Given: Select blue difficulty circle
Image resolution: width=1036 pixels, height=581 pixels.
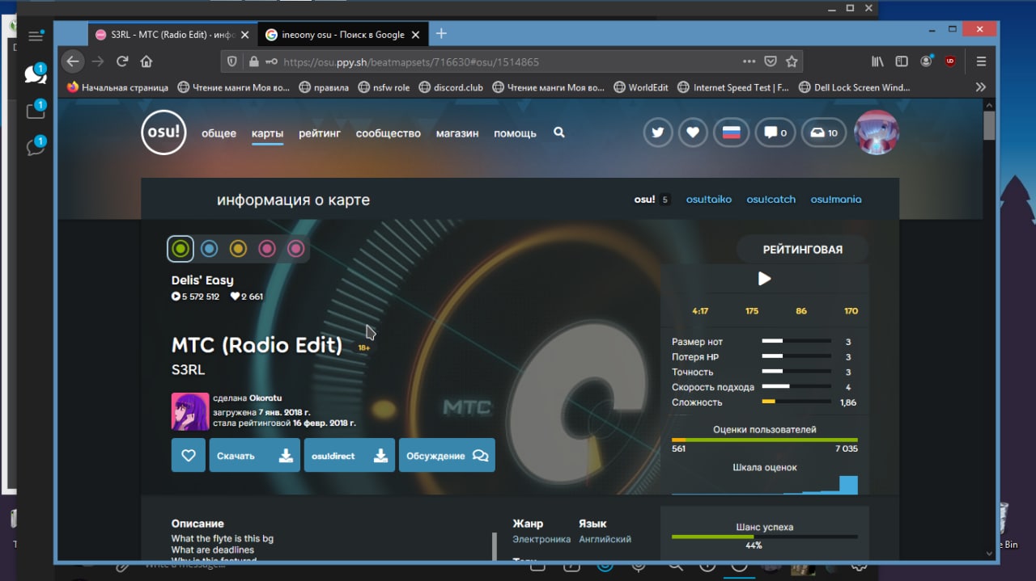Looking at the screenshot, I should 209,249.
